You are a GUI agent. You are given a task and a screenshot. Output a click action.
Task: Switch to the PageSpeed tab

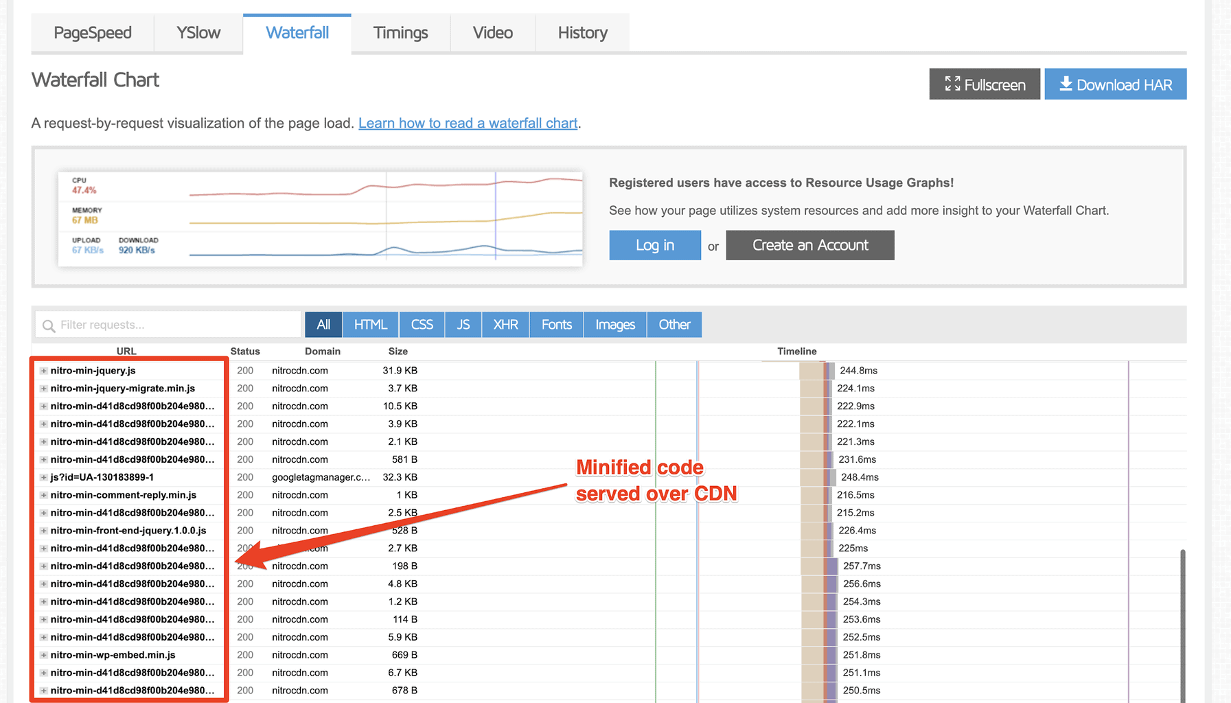click(93, 33)
